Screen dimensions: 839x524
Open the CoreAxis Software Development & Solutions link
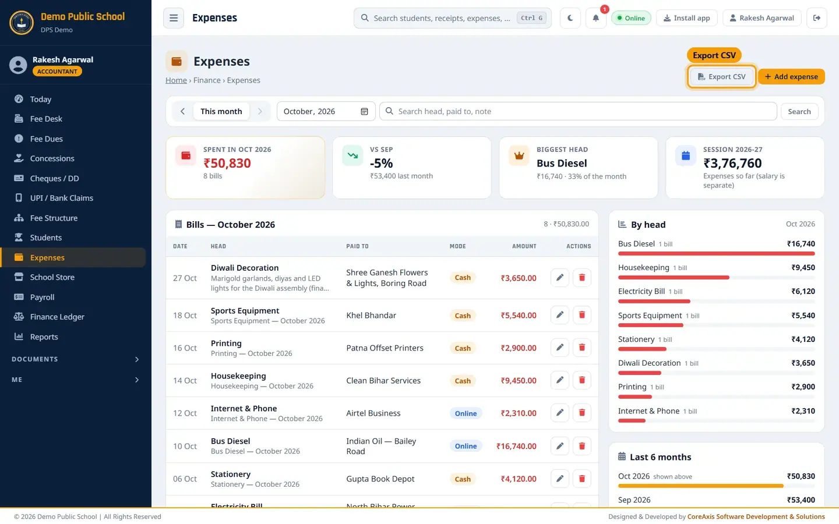coord(756,516)
